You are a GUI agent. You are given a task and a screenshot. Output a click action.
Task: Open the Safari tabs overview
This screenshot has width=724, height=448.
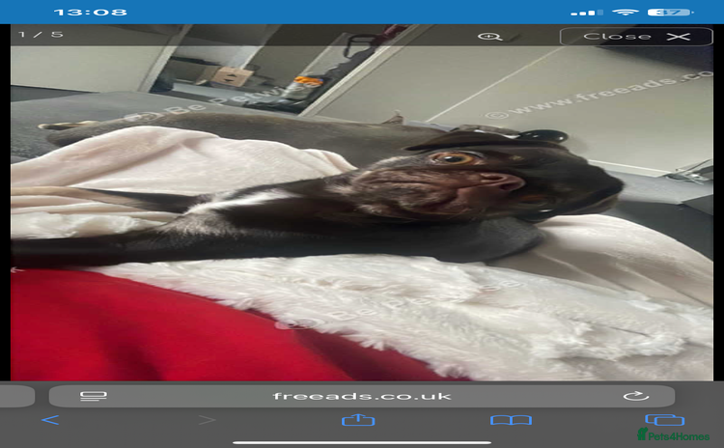(663, 420)
